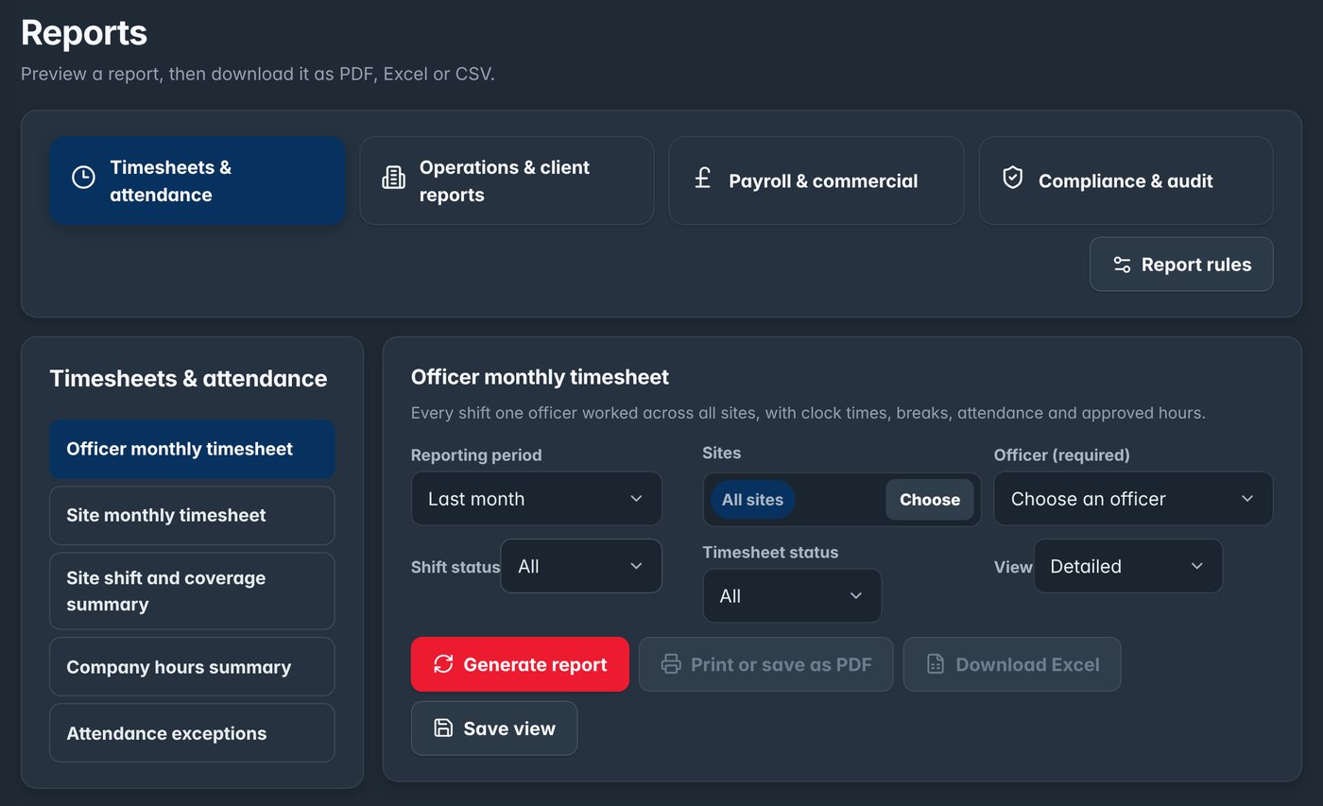Open the Payroll & commercial tab
This screenshot has height=806, width=1323.
point(816,180)
